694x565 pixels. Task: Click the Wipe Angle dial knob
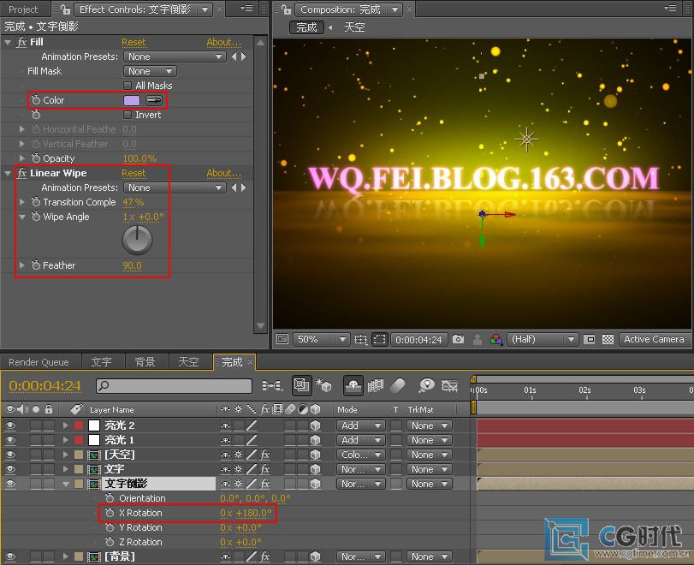click(x=137, y=240)
